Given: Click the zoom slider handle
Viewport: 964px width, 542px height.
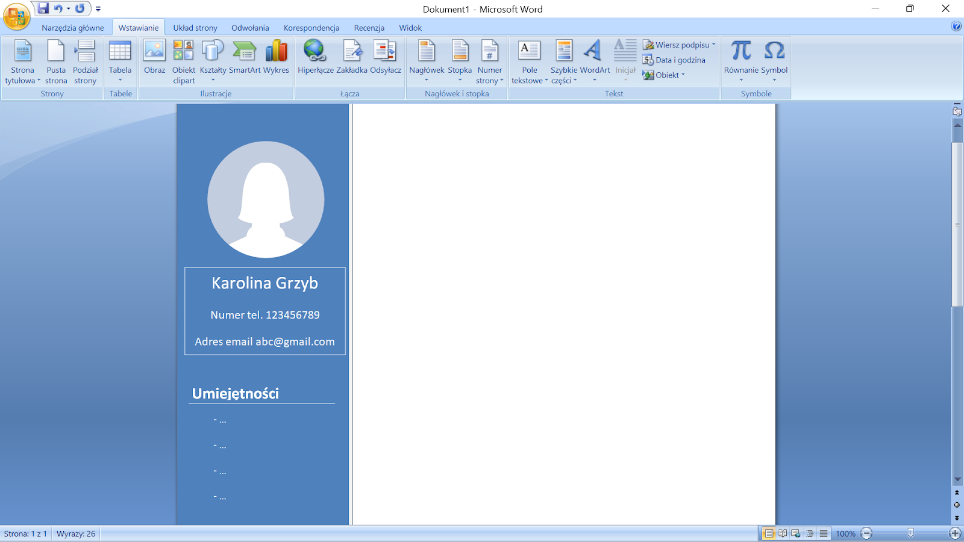Looking at the screenshot, I should (x=910, y=534).
